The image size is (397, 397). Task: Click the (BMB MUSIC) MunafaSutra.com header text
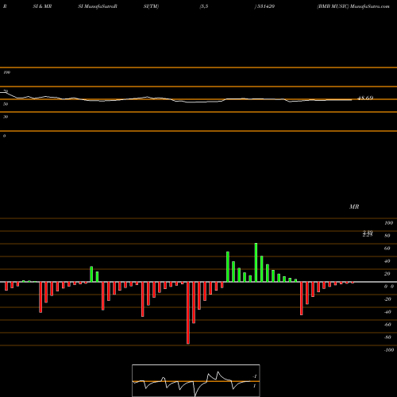pos(353,6)
